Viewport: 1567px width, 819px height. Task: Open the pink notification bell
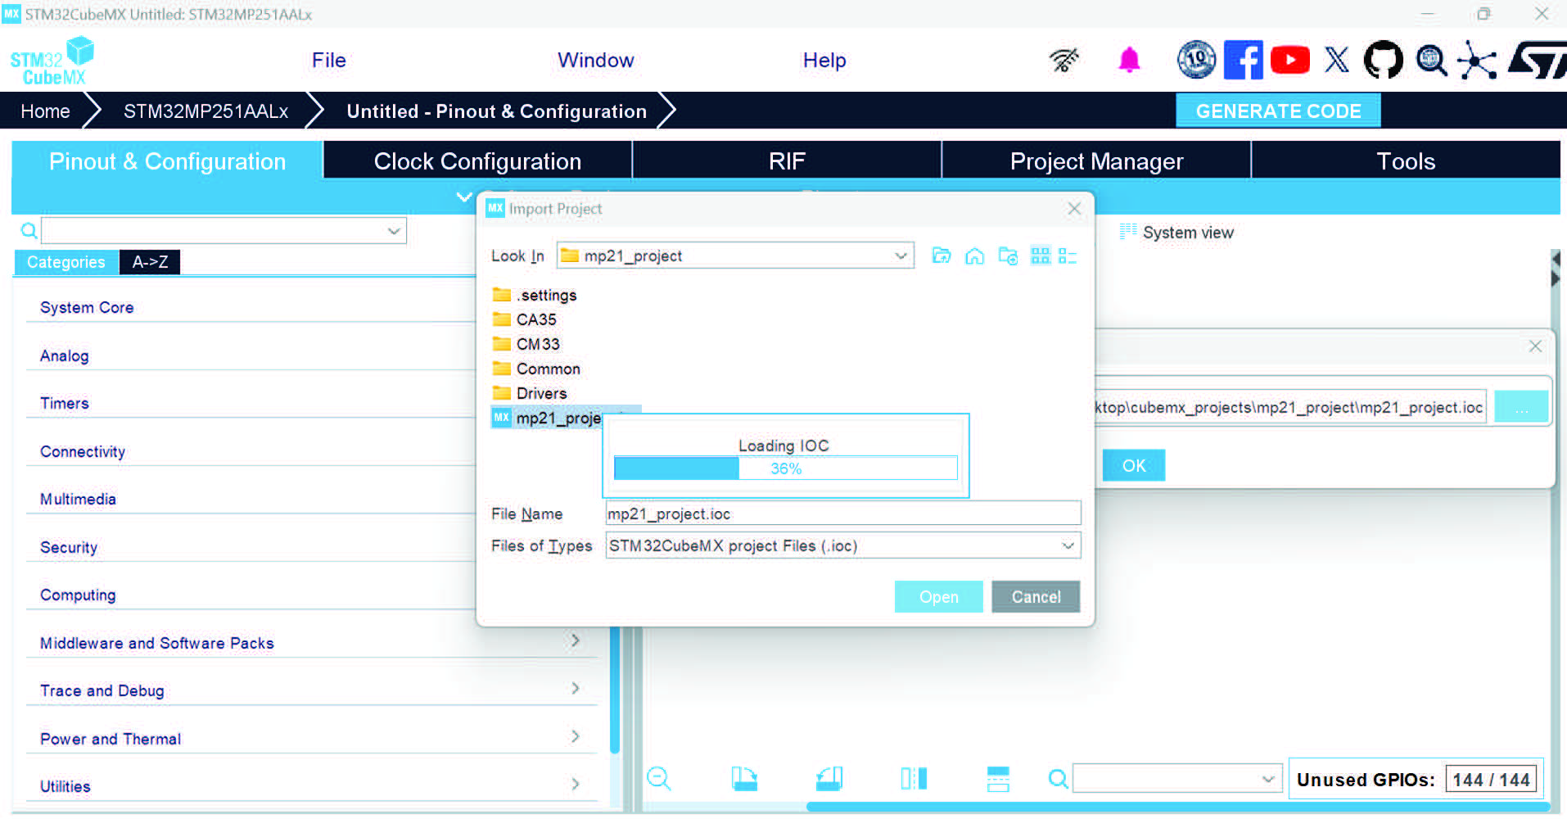point(1129,60)
